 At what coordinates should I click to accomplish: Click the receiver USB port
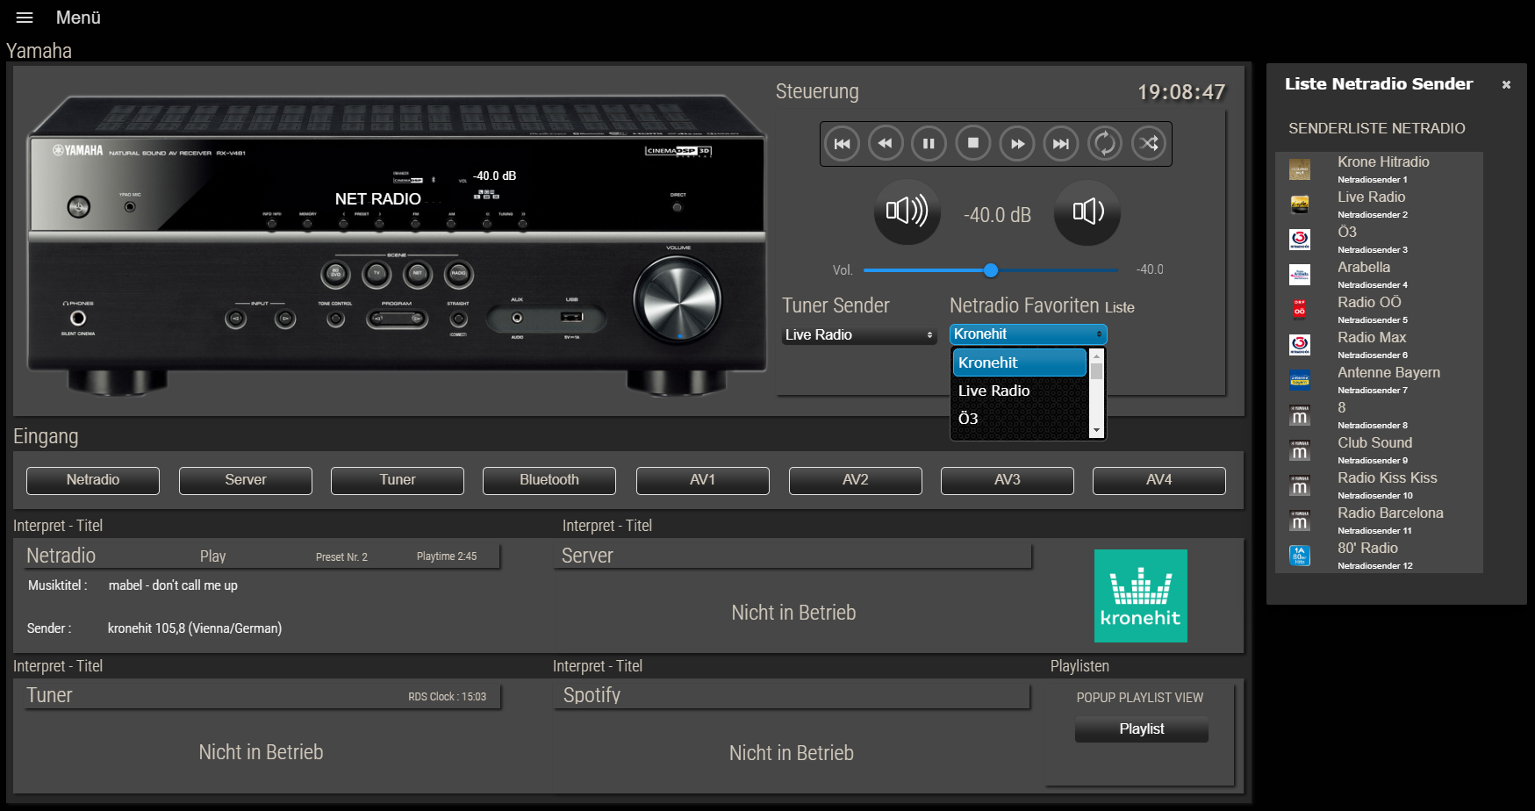(x=571, y=317)
